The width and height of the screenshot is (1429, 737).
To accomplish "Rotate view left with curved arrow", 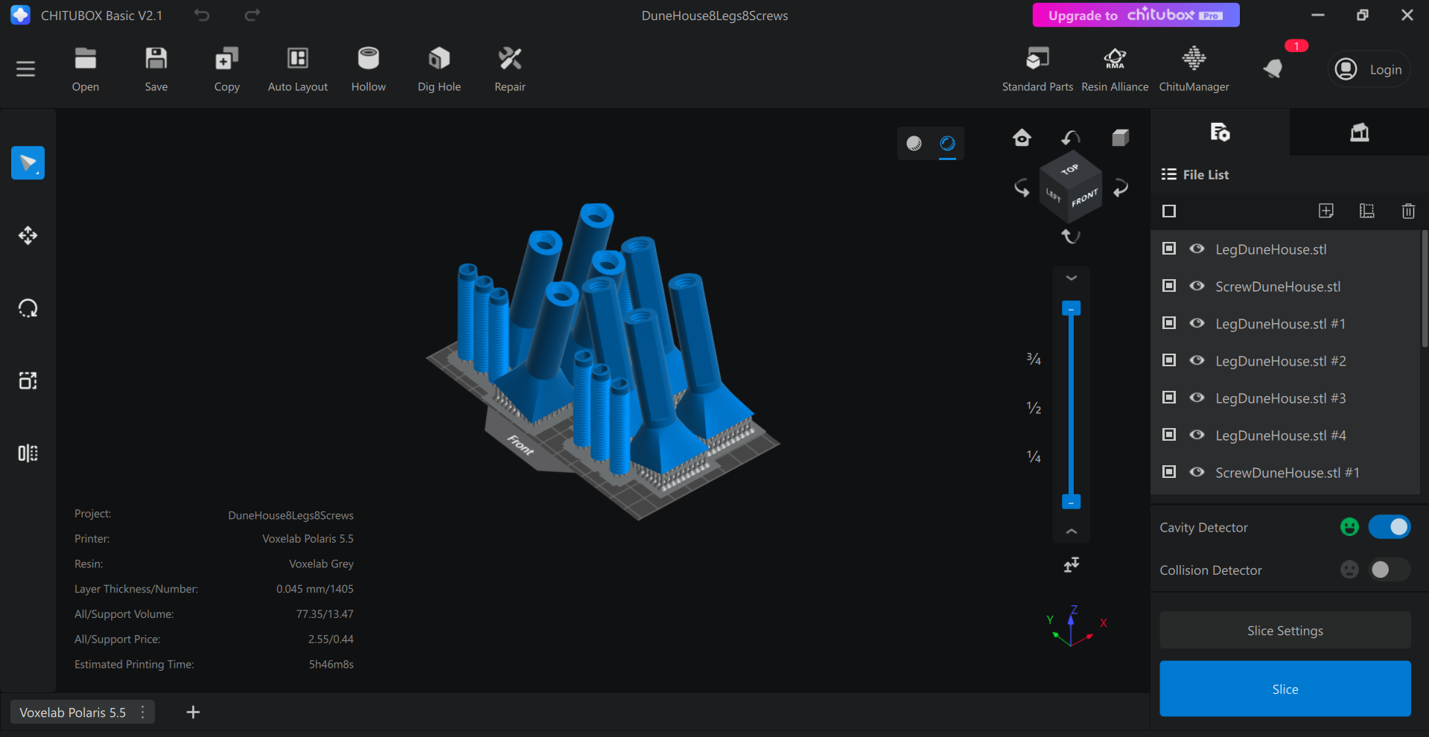I will [1022, 188].
